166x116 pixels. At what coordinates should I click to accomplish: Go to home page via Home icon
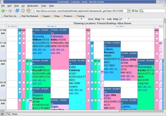tap(28, 11)
